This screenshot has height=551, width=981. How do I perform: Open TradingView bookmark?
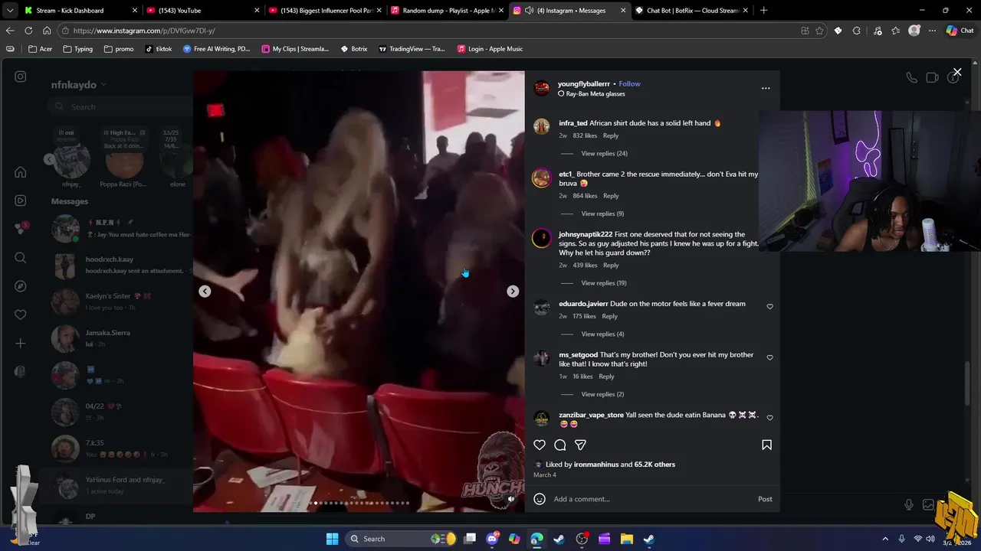410,49
